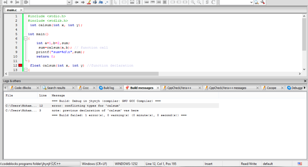Image resolution: width=308 pixels, height=167 pixels.
Task: Collapse the main function fold at line 6
Action: point(26,39)
